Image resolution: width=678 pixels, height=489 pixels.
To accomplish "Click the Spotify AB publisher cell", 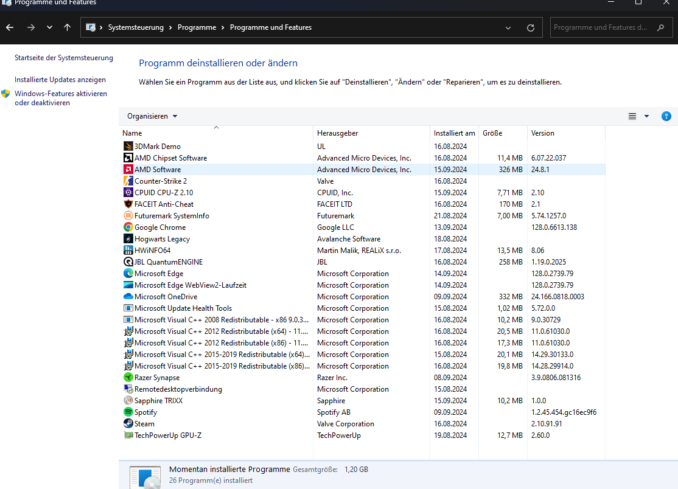I will point(334,412).
